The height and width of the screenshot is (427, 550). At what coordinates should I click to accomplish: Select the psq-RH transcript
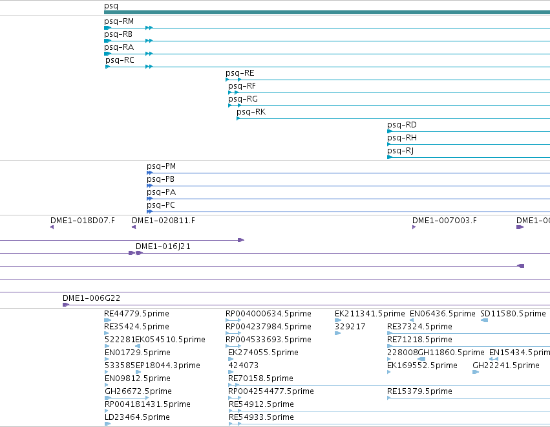coord(469,144)
